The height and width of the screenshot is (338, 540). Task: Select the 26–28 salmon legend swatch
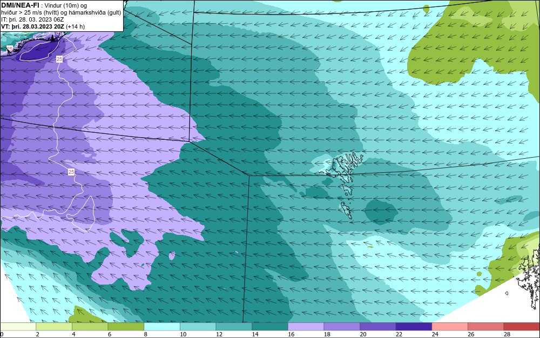[x=486, y=327]
